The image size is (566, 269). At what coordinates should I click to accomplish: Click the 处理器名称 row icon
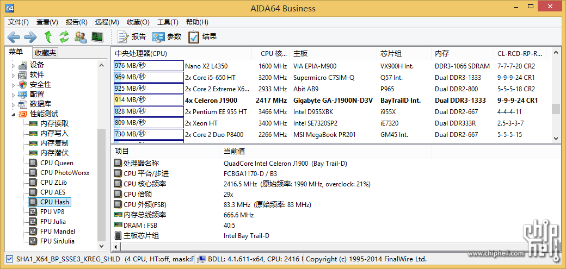[118, 164]
